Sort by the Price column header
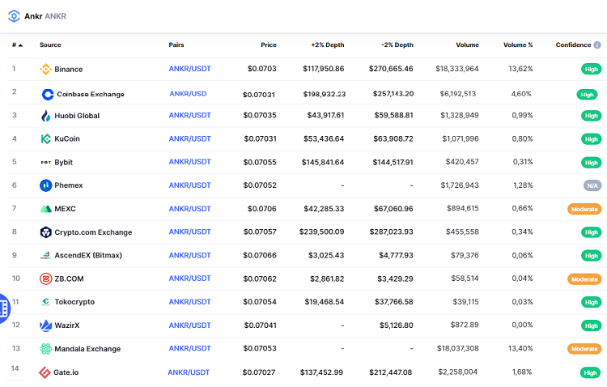 click(x=268, y=45)
